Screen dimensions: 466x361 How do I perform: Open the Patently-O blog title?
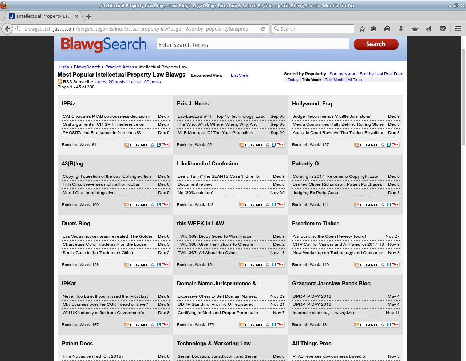coord(305,164)
